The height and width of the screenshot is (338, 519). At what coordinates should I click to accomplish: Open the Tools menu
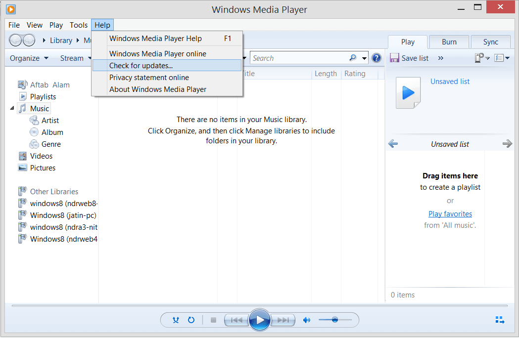click(x=79, y=25)
